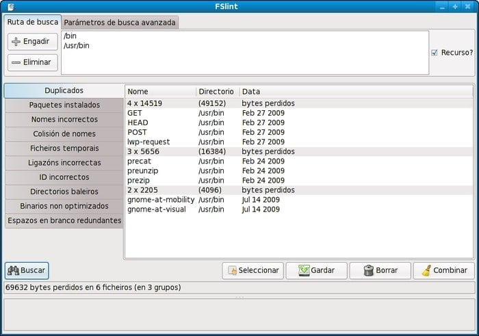Viewport: 479px width, 336px height.
Task: Click the (16384) bytes value
Action: coord(212,151)
